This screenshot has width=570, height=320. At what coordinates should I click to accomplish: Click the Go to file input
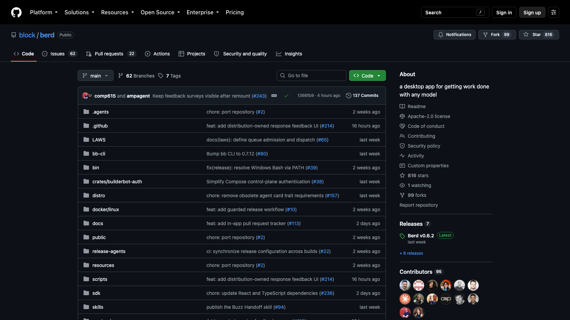pos(312,75)
